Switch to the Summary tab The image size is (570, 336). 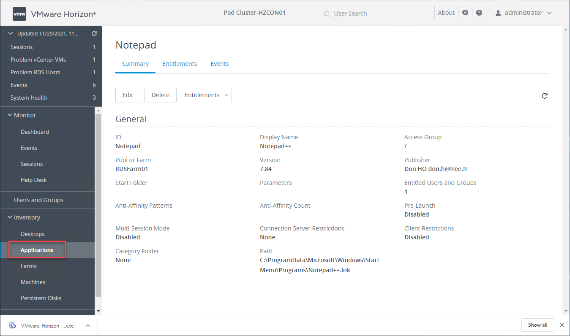click(x=135, y=64)
